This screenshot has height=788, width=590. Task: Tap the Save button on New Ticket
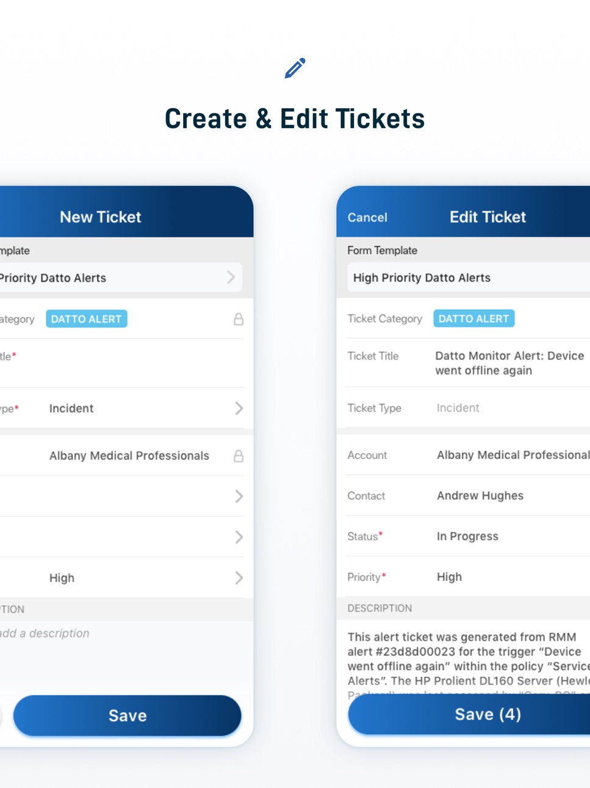point(128,715)
